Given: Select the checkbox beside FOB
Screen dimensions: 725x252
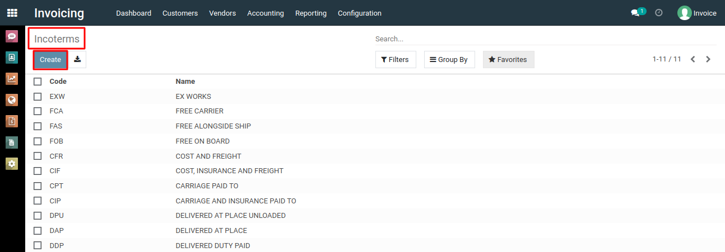Looking at the screenshot, I should pos(38,141).
